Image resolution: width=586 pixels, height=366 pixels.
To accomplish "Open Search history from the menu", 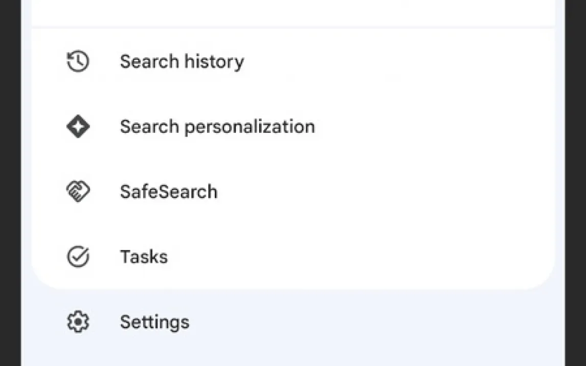I will [x=182, y=62].
